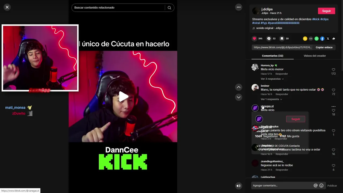Viewport: 343px width, 193px height.
Task: Click Copiar enlace button
Action: click(324, 47)
